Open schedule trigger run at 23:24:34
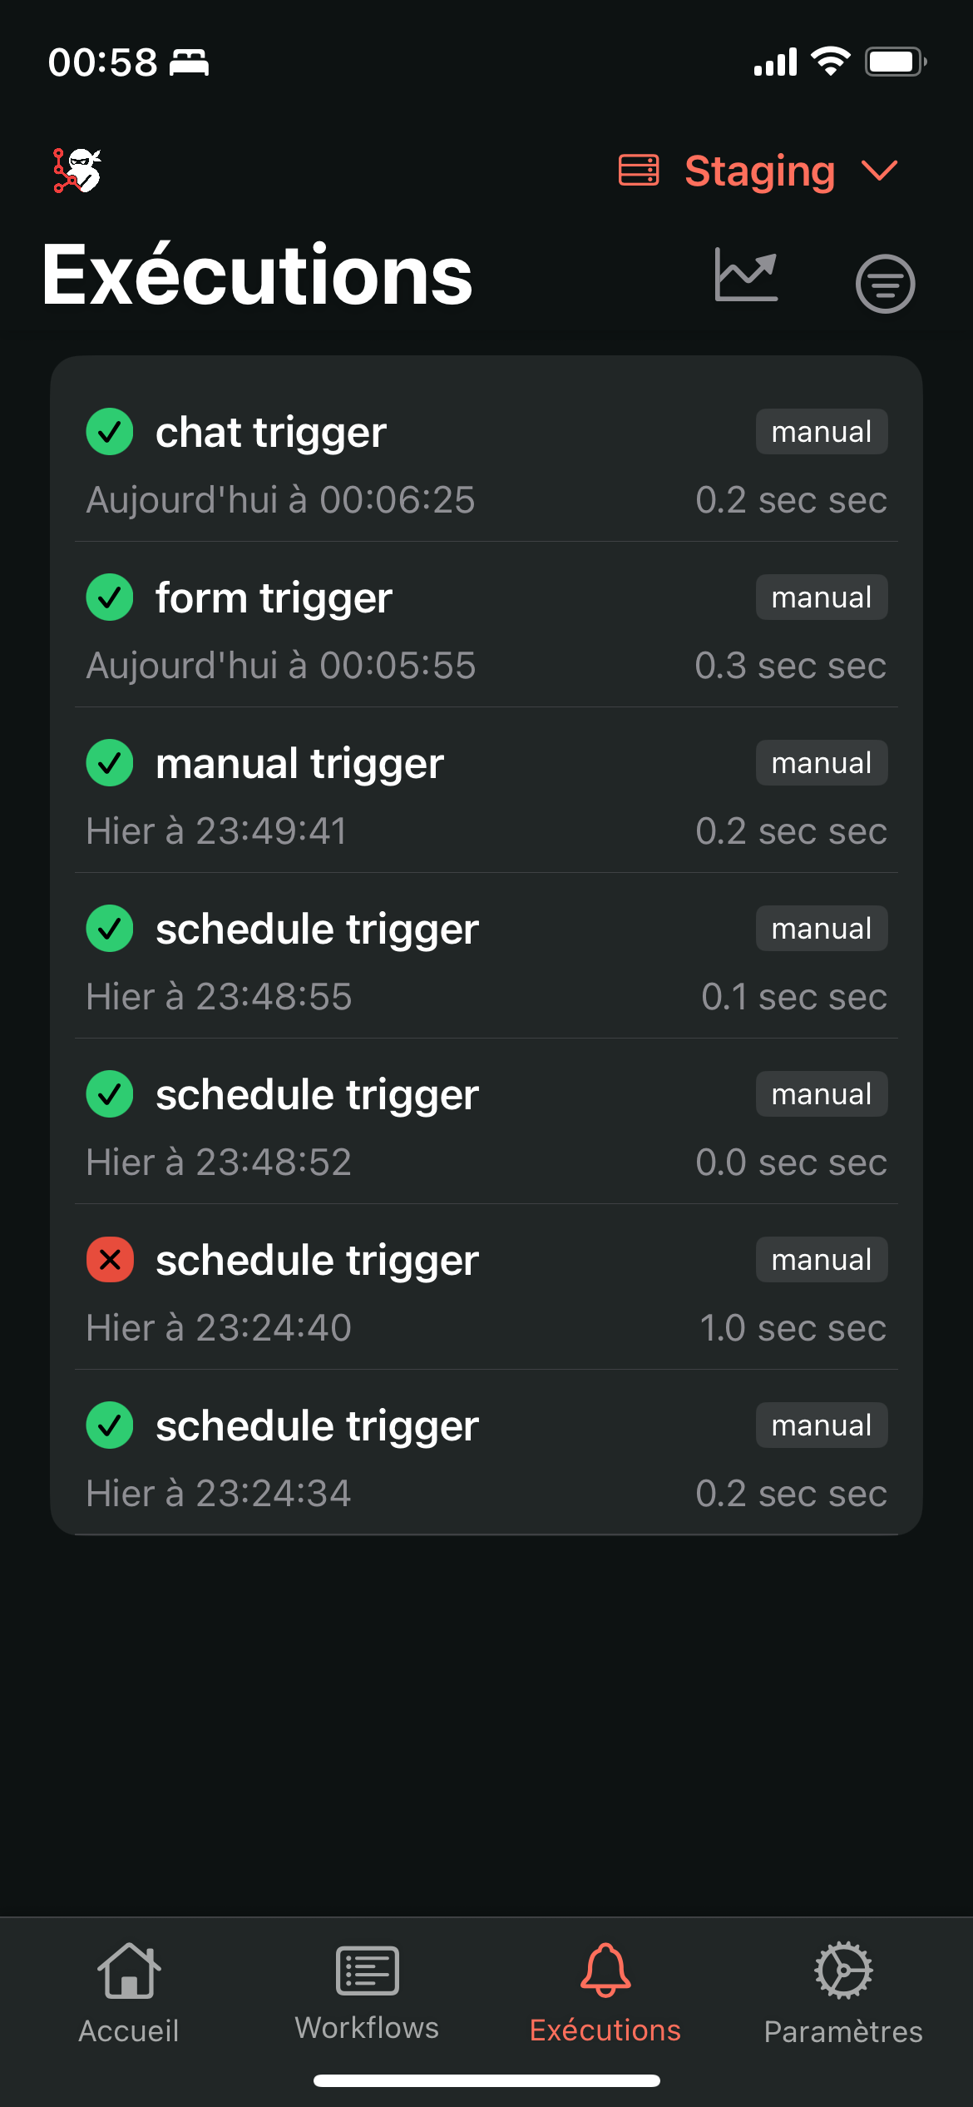The image size is (973, 2107). point(486,1453)
